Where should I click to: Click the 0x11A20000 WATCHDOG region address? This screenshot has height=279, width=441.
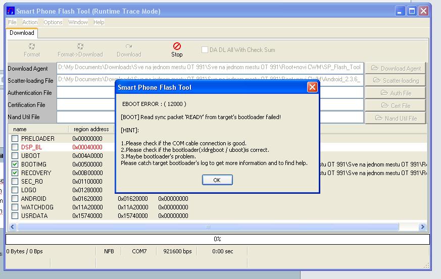coord(87,207)
